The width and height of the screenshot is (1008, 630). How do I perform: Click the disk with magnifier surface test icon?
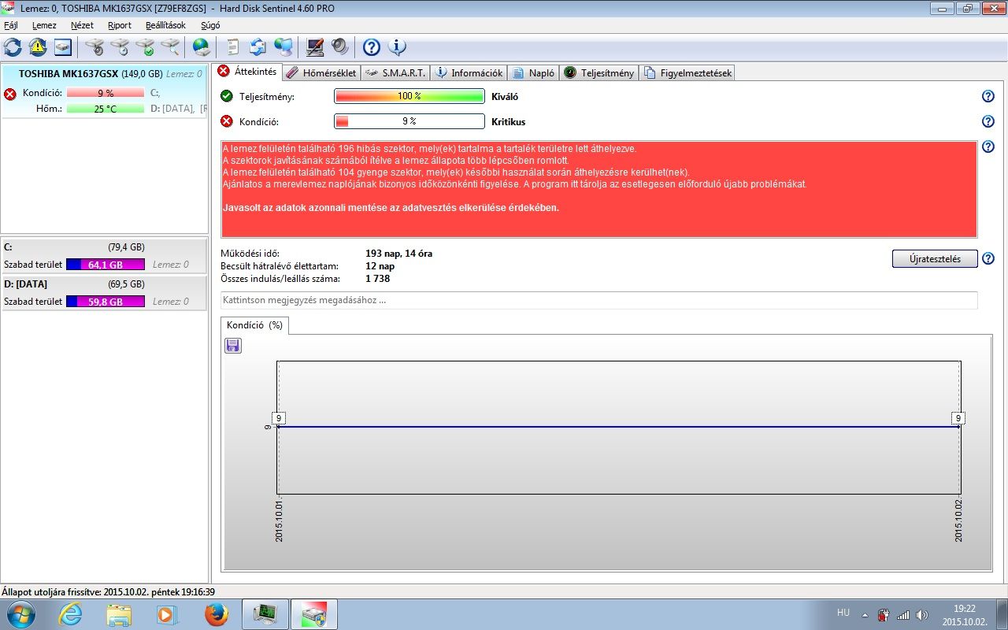pos(170,47)
